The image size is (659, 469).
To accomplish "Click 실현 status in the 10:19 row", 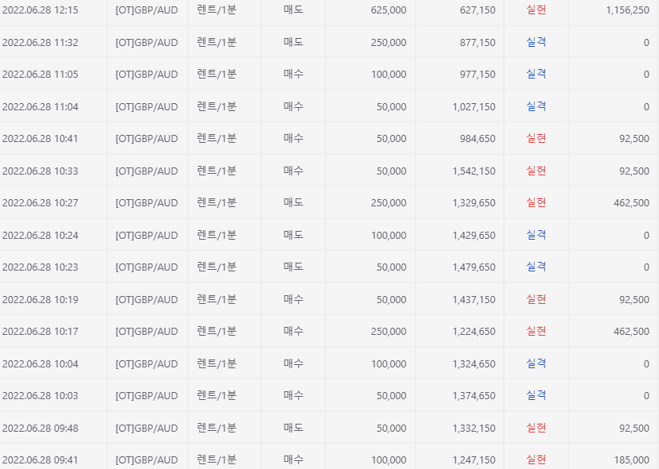I will [x=536, y=299].
